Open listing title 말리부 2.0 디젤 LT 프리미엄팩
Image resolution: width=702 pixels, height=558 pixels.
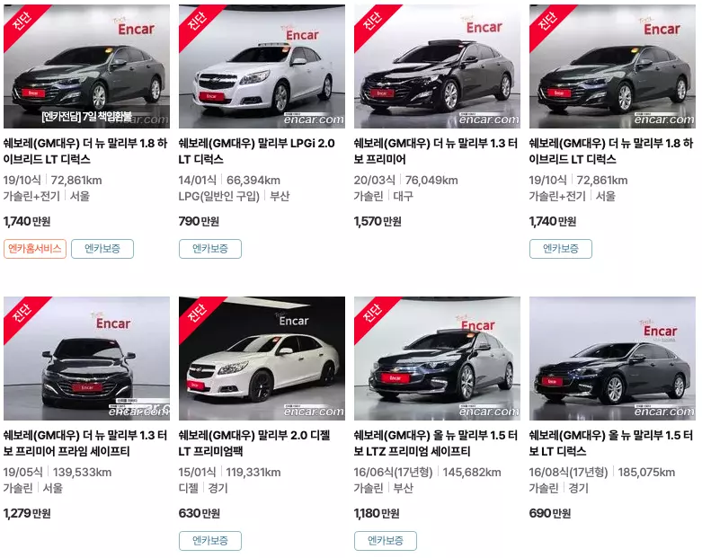(x=254, y=443)
